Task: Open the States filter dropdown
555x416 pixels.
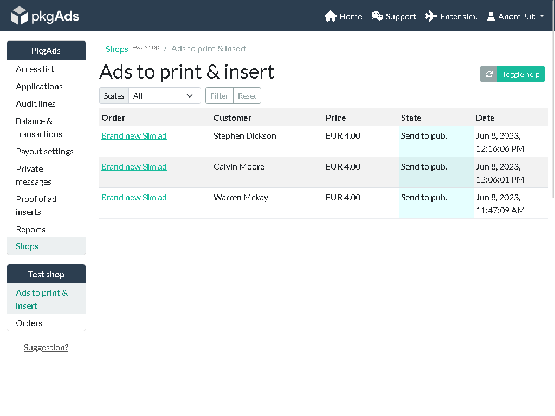Action: (x=164, y=96)
